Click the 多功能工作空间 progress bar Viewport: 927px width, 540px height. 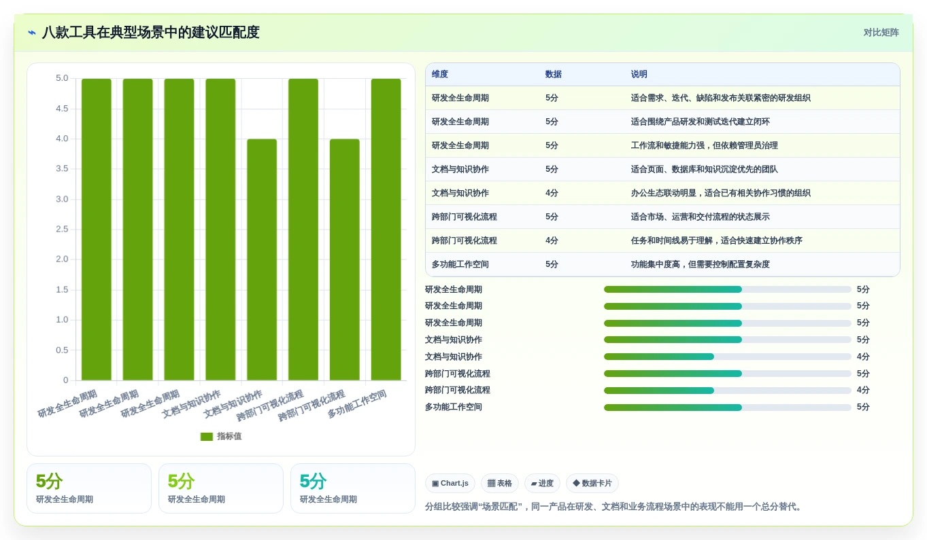[728, 408]
